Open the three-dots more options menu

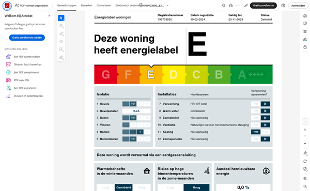pyautogui.click(x=238, y=6)
